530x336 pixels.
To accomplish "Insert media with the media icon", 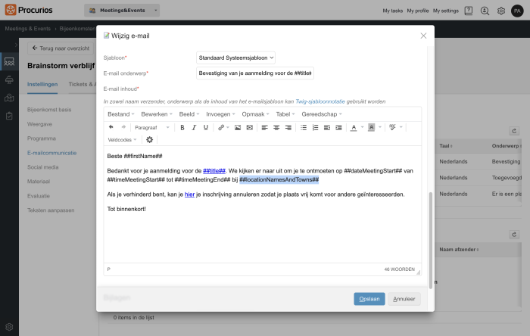I will pos(249,127).
